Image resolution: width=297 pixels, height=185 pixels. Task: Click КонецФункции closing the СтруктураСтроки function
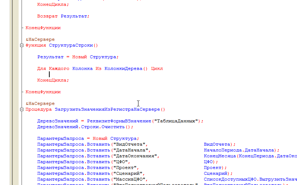click(43, 92)
